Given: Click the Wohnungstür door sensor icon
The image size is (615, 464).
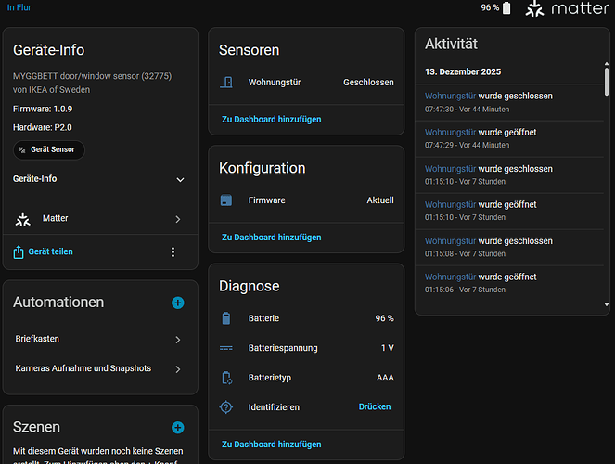Looking at the screenshot, I should tap(227, 82).
